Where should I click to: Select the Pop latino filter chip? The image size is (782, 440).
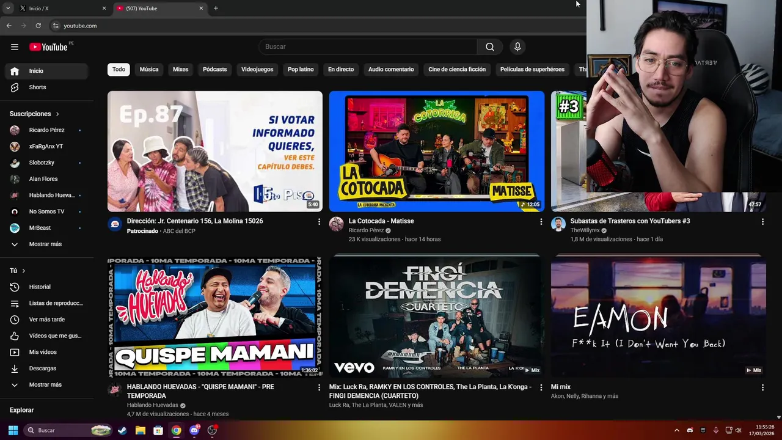coord(301,70)
